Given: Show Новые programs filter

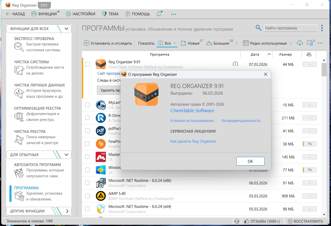Looking at the screenshot, I should (191, 43).
